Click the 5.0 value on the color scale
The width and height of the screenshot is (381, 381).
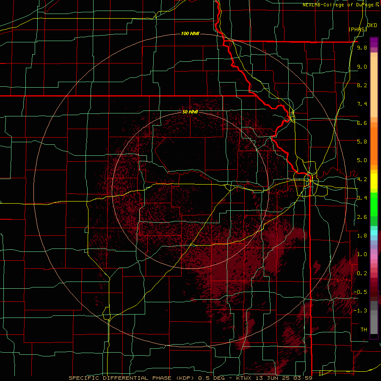pyautogui.click(x=362, y=160)
